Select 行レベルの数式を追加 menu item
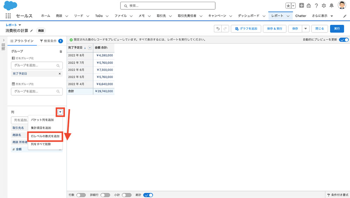This screenshot has width=350, height=198. [x=45, y=136]
